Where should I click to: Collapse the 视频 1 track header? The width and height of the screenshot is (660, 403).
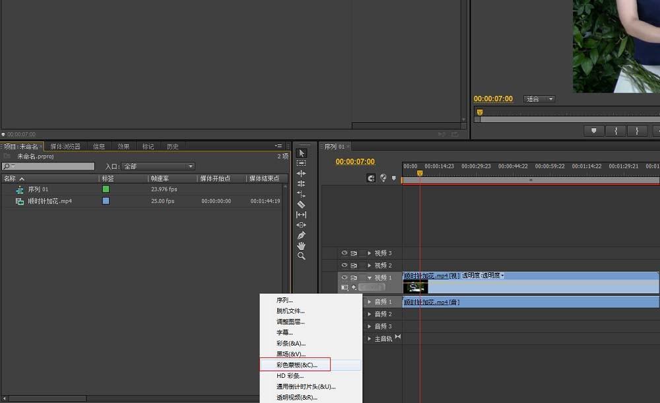pyautogui.click(x=370, y=276)
